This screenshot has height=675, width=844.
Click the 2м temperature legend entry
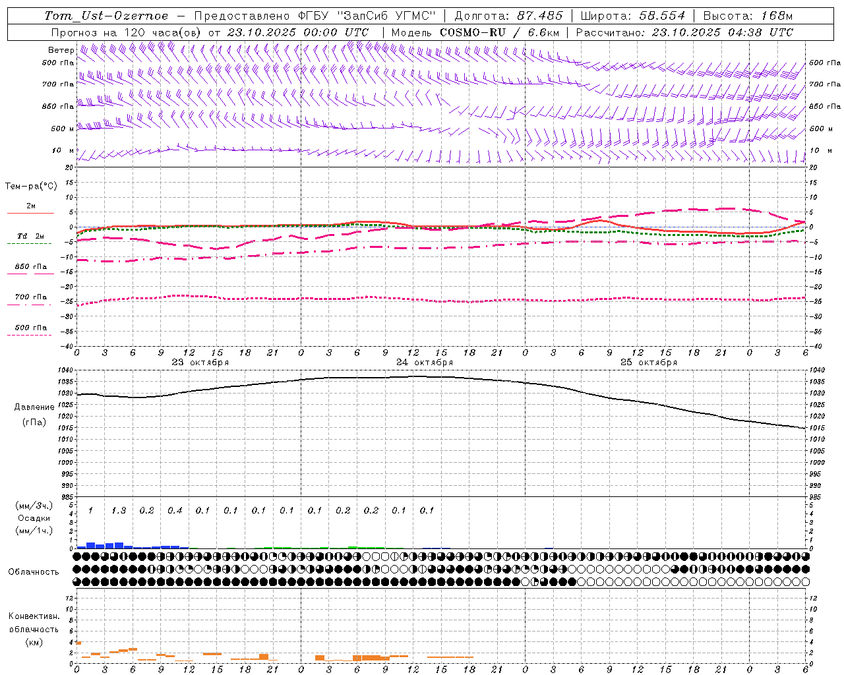[x=31, y=206]
